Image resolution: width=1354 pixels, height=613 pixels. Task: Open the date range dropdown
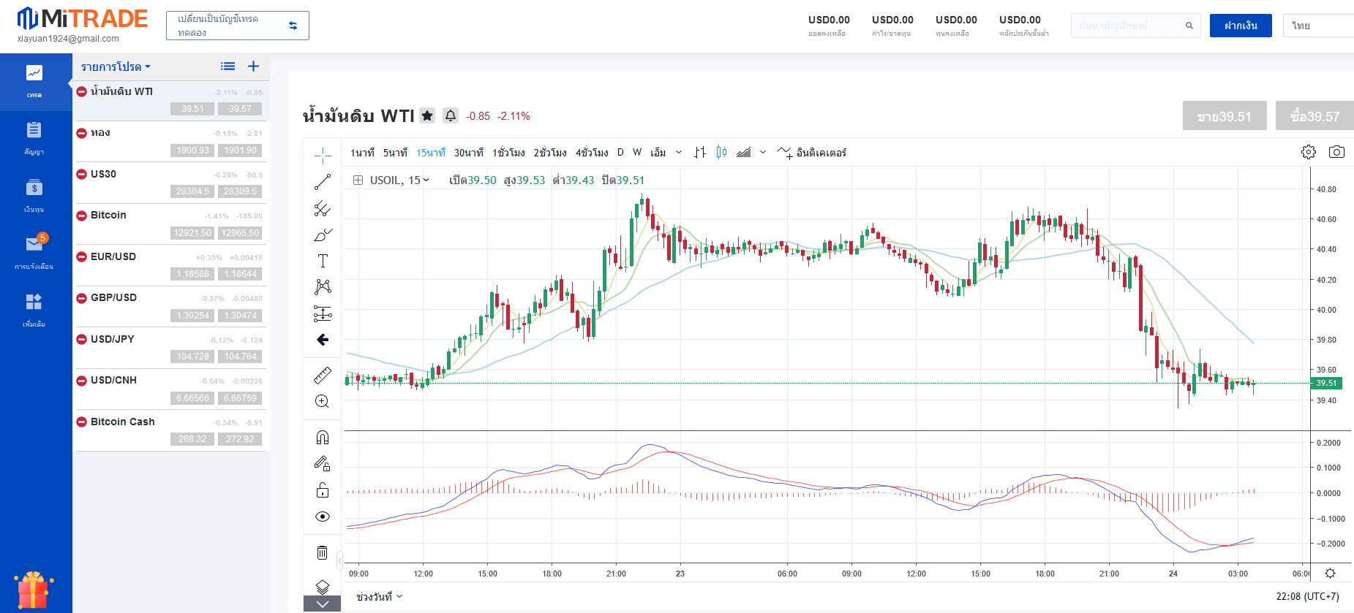click(x=379, y=597)
